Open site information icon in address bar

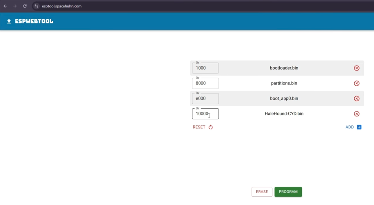point(36,6)
